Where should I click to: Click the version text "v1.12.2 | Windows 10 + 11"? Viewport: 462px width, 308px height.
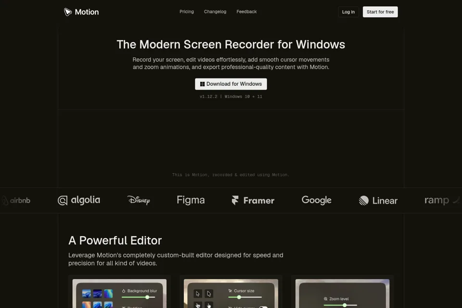click(231, 96)
